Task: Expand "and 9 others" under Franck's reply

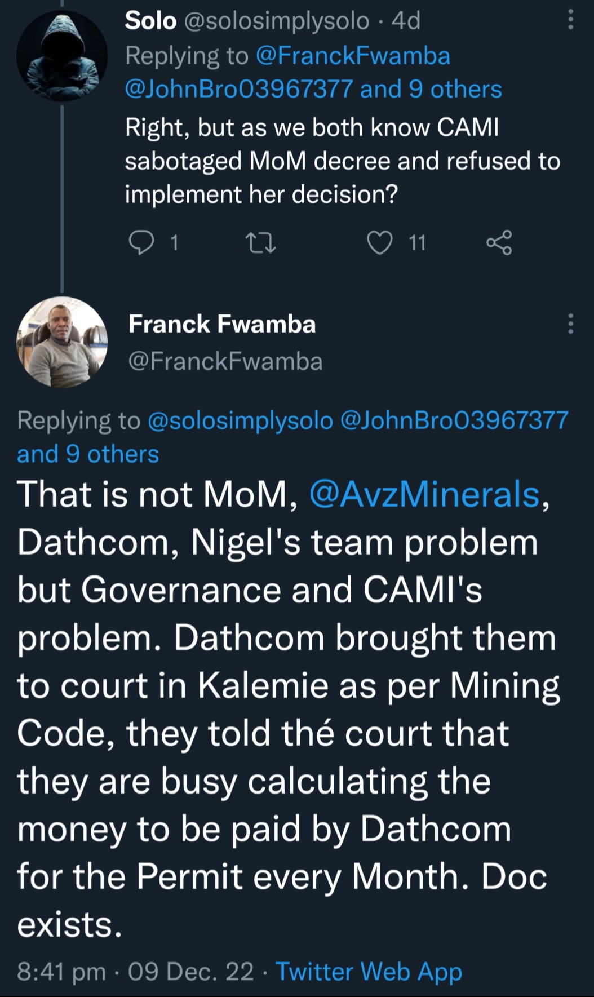Action: (88, 454)
